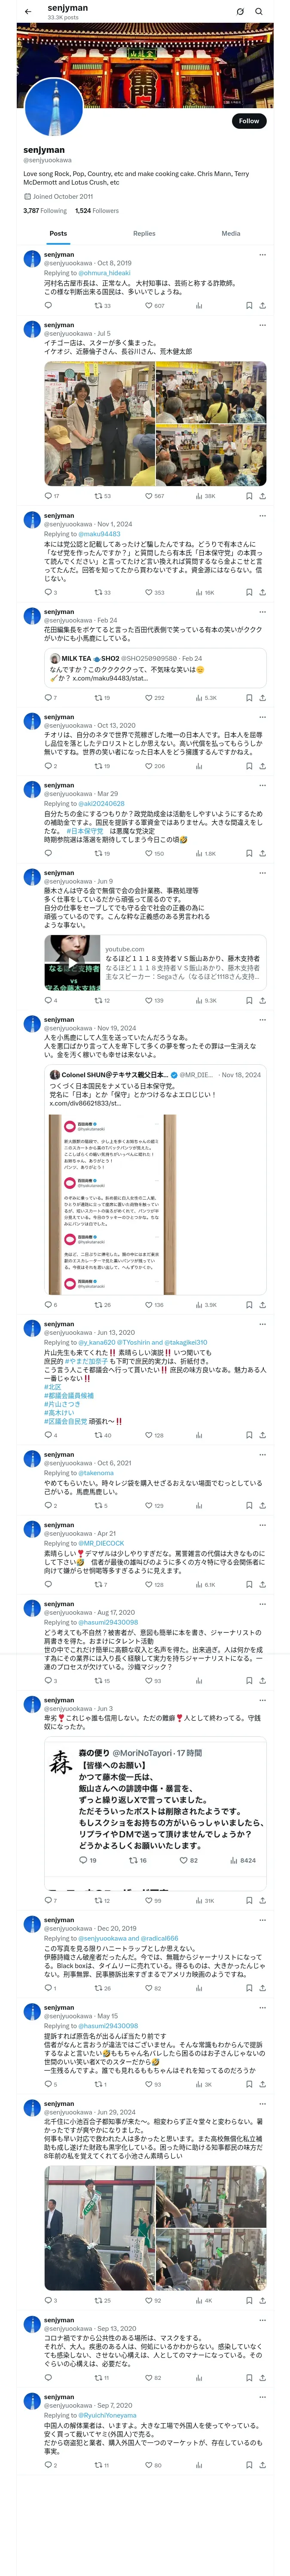
Task: Click the Grok icon in profile header
Action: pos(240,11)
